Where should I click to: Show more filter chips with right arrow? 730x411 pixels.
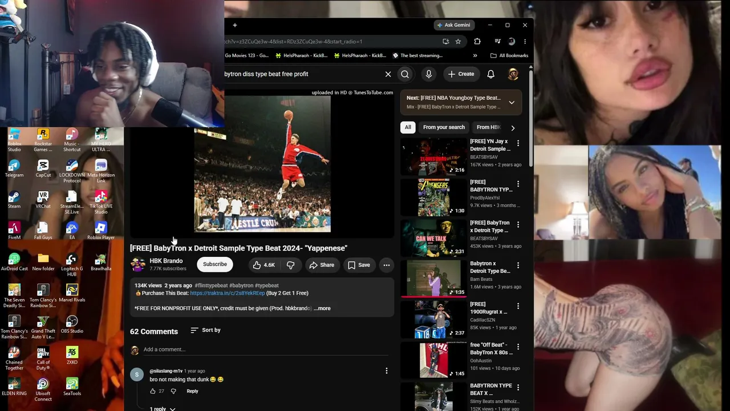pos(513,128)
